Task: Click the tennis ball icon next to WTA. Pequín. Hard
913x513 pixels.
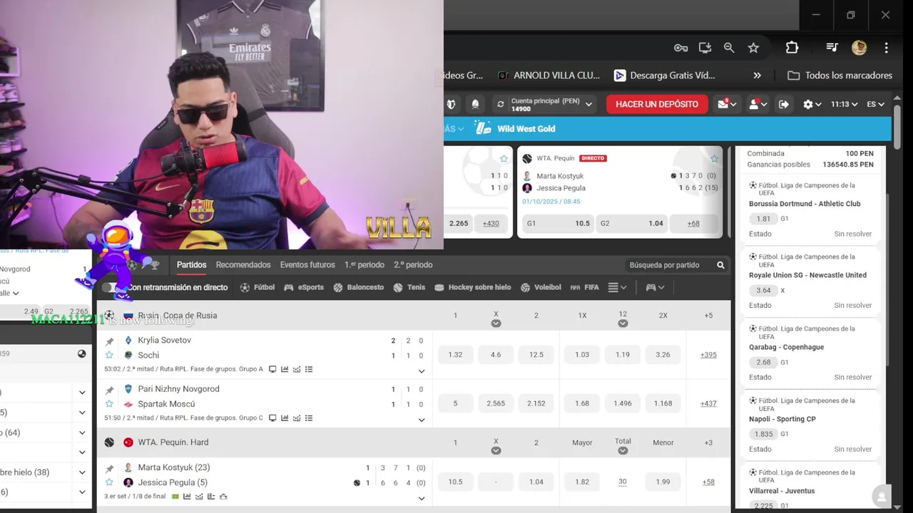Action: [109, 442]
